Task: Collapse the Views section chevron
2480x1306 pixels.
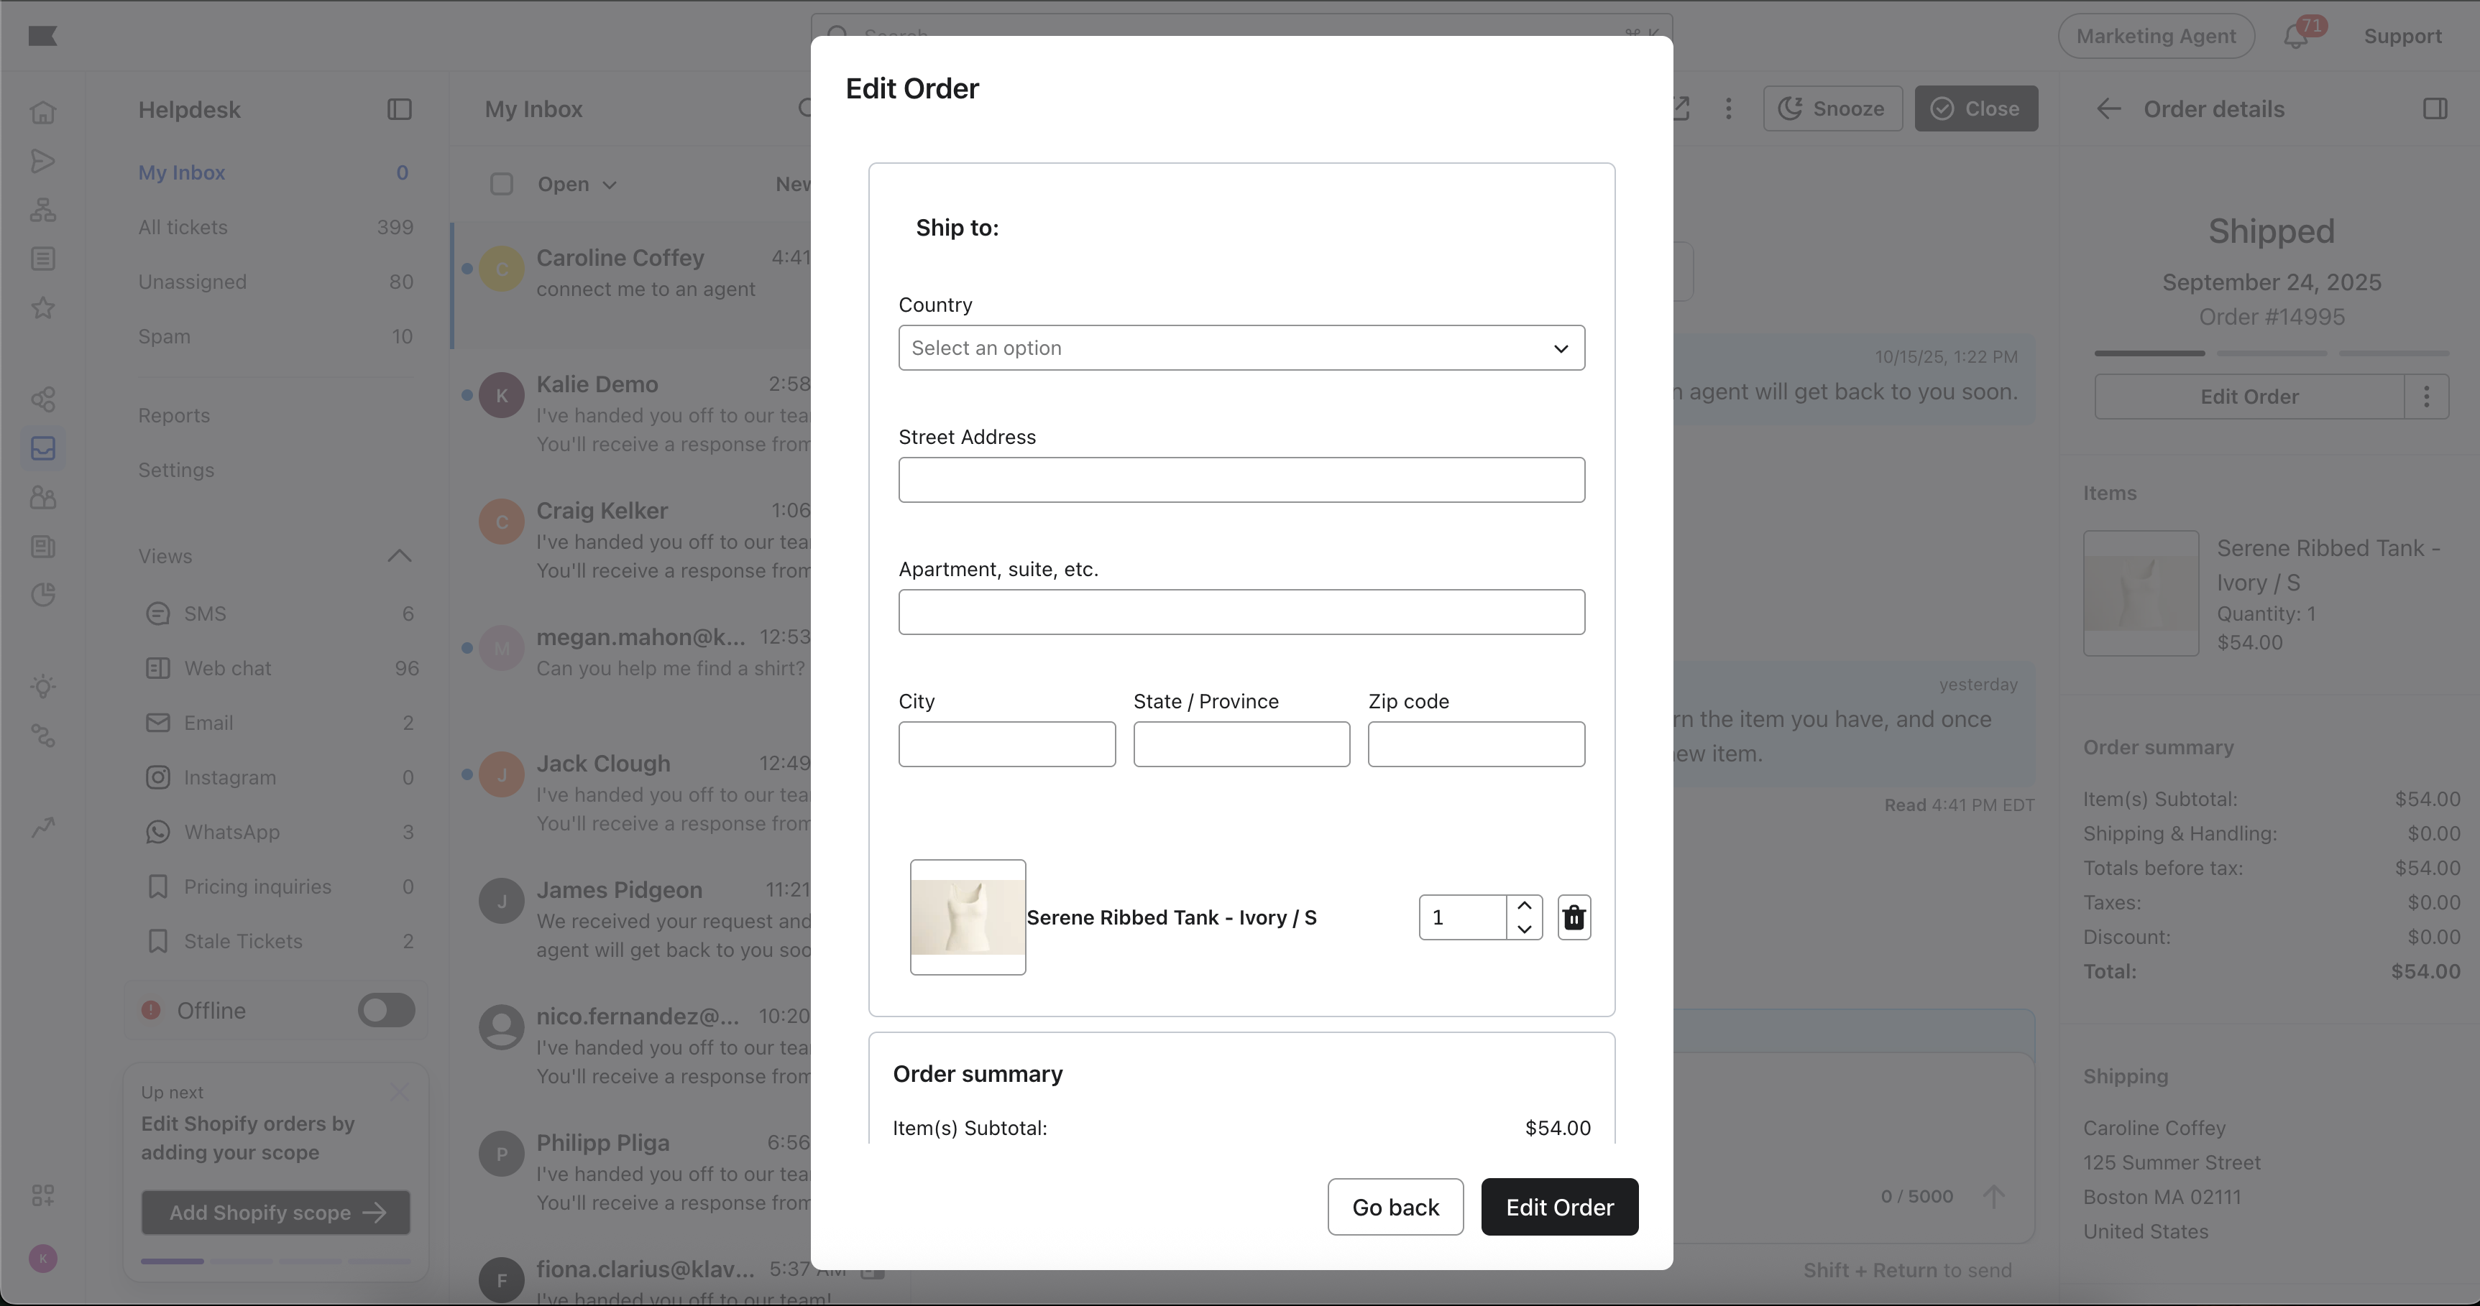Action: pyautogui.click(x=398, y=556)
